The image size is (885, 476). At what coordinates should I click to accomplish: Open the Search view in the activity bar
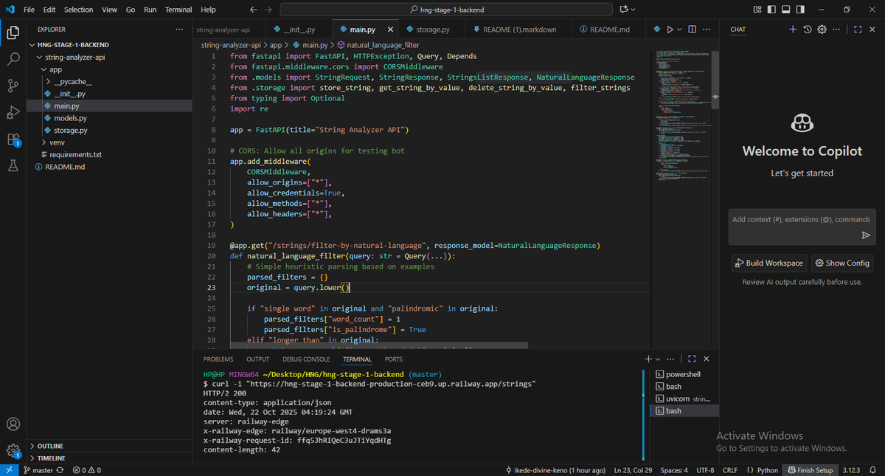pos(13,60)
